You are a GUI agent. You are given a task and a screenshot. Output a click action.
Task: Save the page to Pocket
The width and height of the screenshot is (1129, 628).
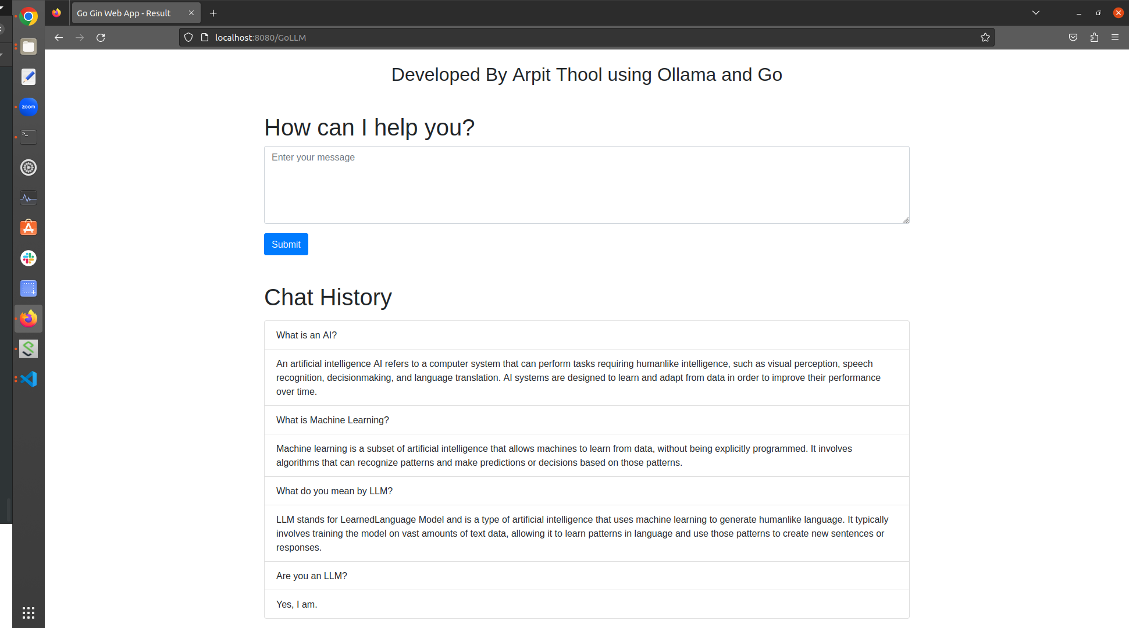pyautogui.click(x=1073, y=37)
